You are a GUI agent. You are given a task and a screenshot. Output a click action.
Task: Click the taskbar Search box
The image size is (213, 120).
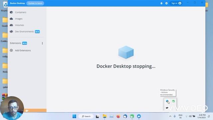coord(86,116)
